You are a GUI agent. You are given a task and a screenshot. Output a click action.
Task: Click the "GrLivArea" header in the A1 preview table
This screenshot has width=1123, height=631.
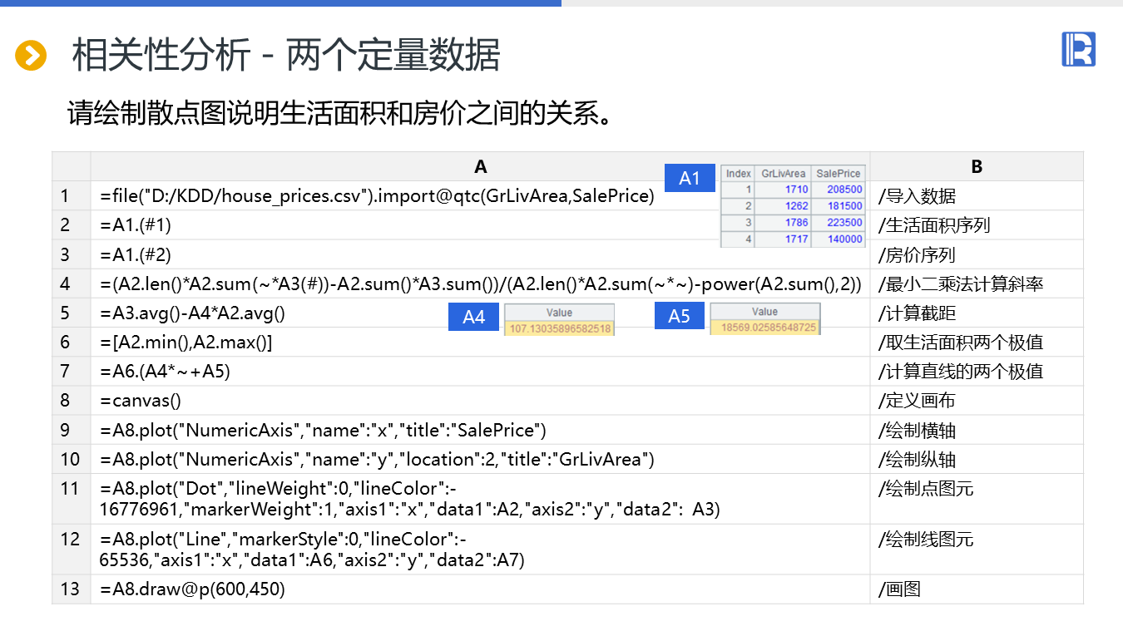(x=784, y=173)
